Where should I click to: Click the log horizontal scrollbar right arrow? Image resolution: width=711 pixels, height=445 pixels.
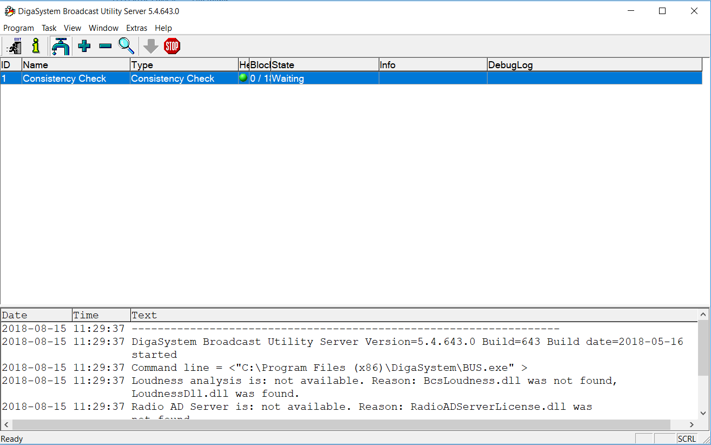pos(692,425)
